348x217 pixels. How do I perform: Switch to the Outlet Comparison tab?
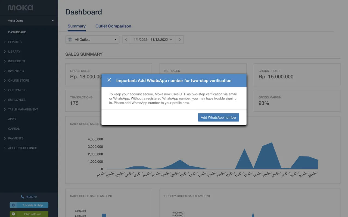pyautogui.click(x=113, y=26)
